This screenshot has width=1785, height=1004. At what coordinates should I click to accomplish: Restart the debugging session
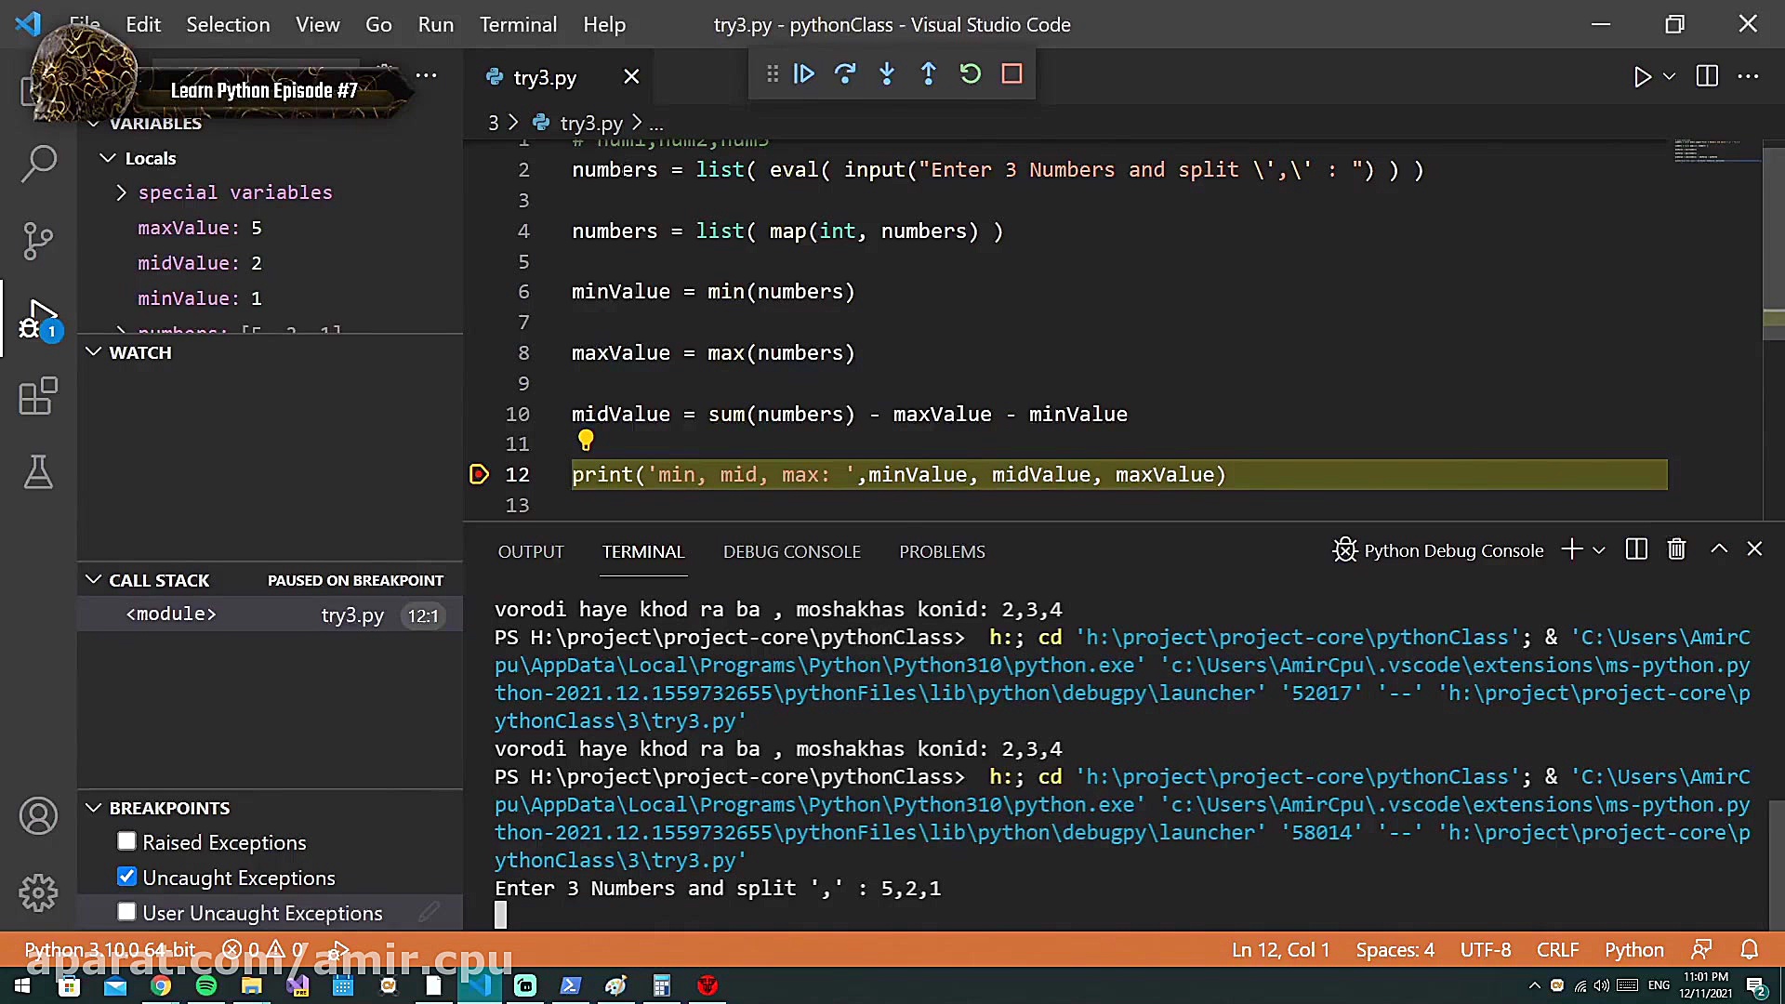coord(970,74)
